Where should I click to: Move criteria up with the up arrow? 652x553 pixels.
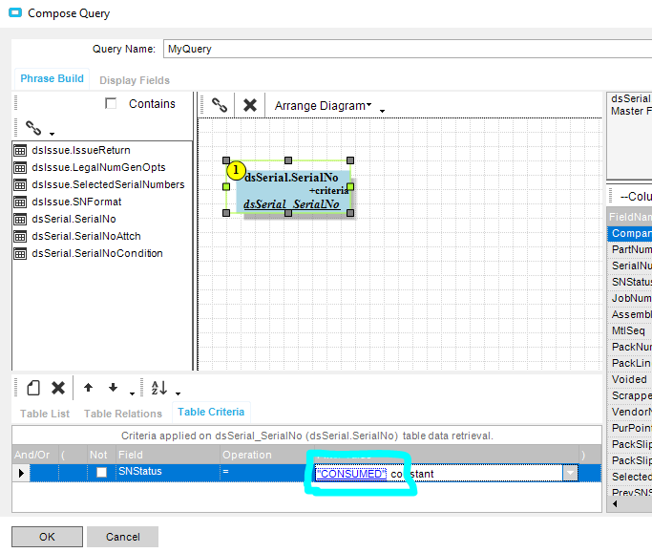pyautogui.click(x=89, y=388)
